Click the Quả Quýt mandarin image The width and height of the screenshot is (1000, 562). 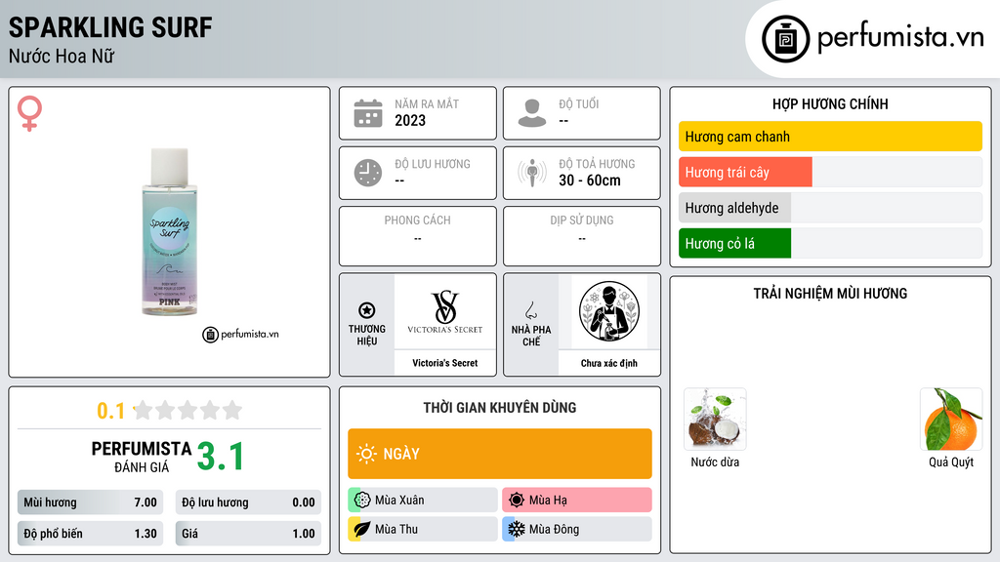coord(951,420)
